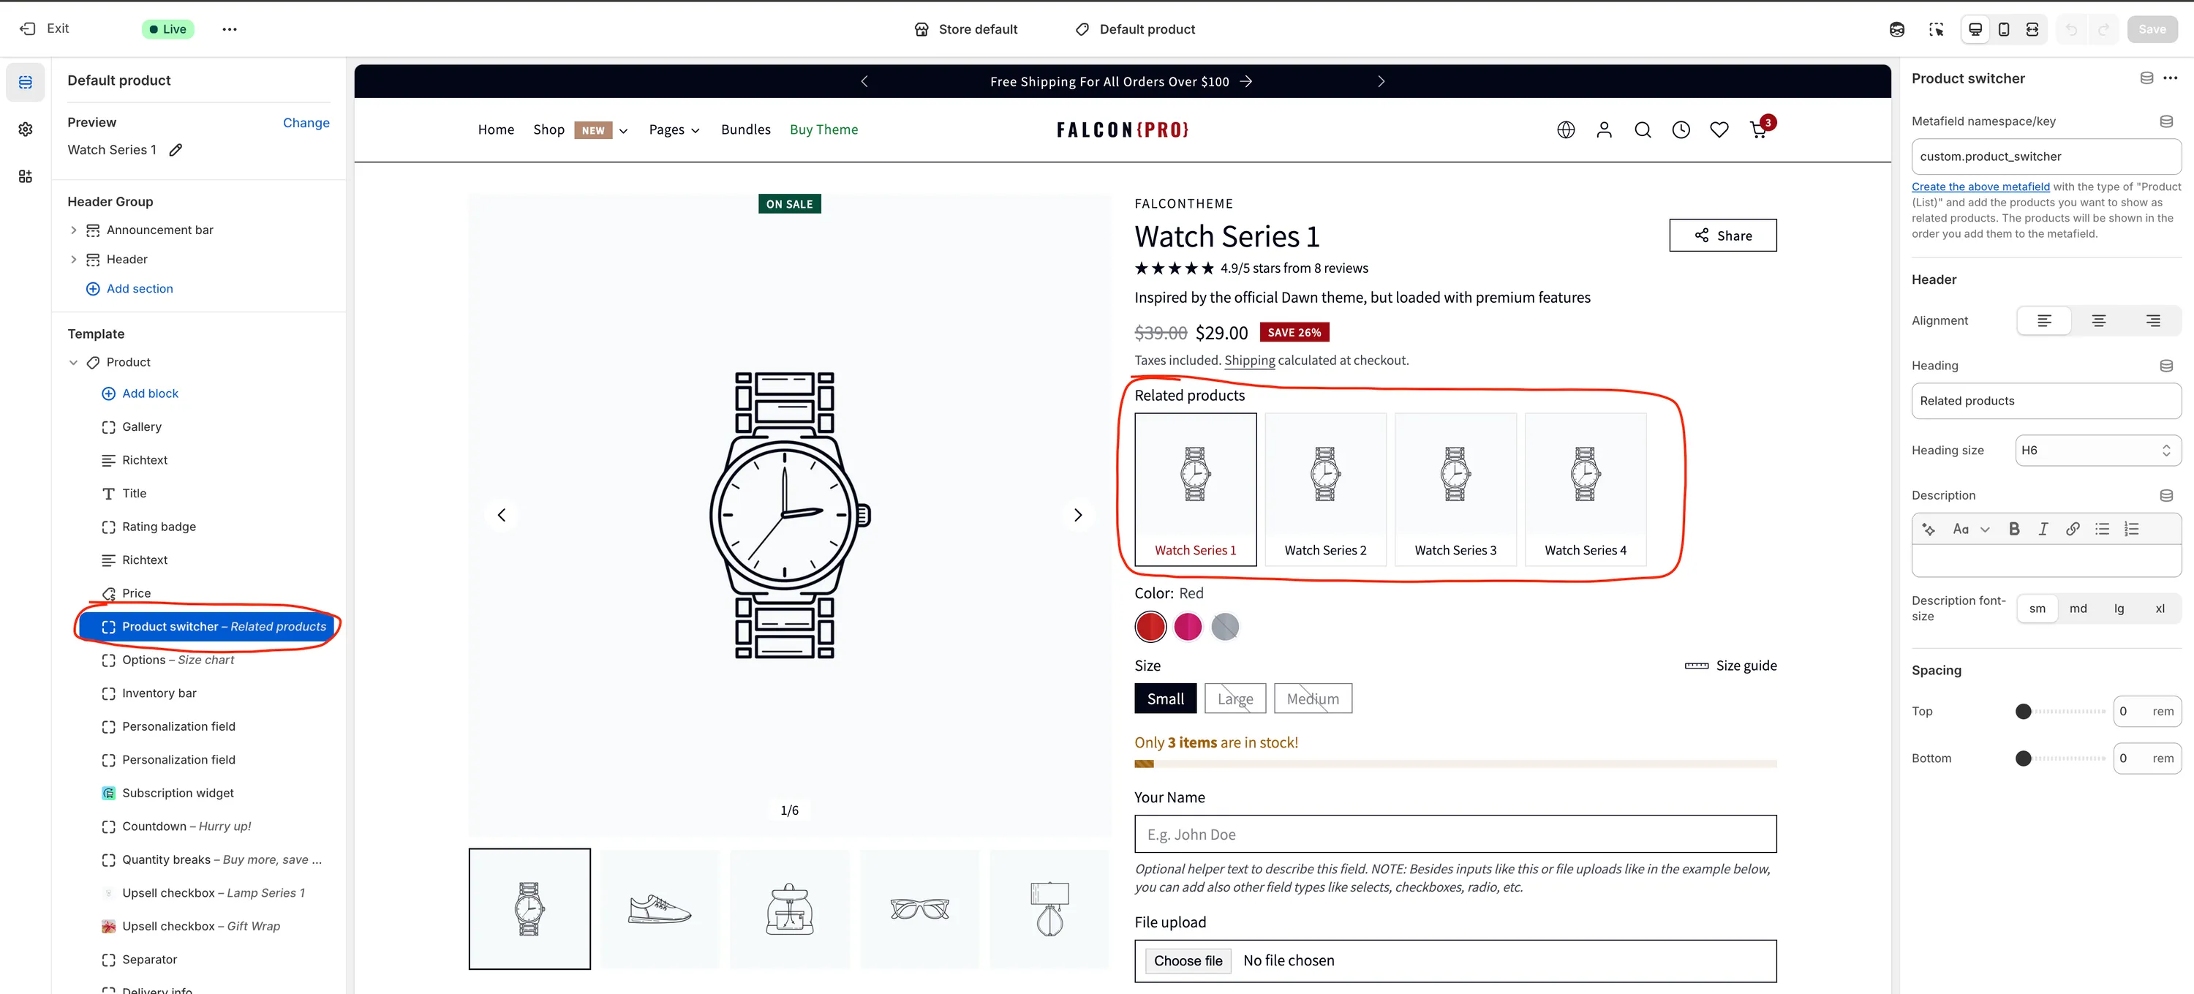Screen dimensions: 2194x994
Task: Select Gallery block in template tree
Action: (x=141, y=426)
